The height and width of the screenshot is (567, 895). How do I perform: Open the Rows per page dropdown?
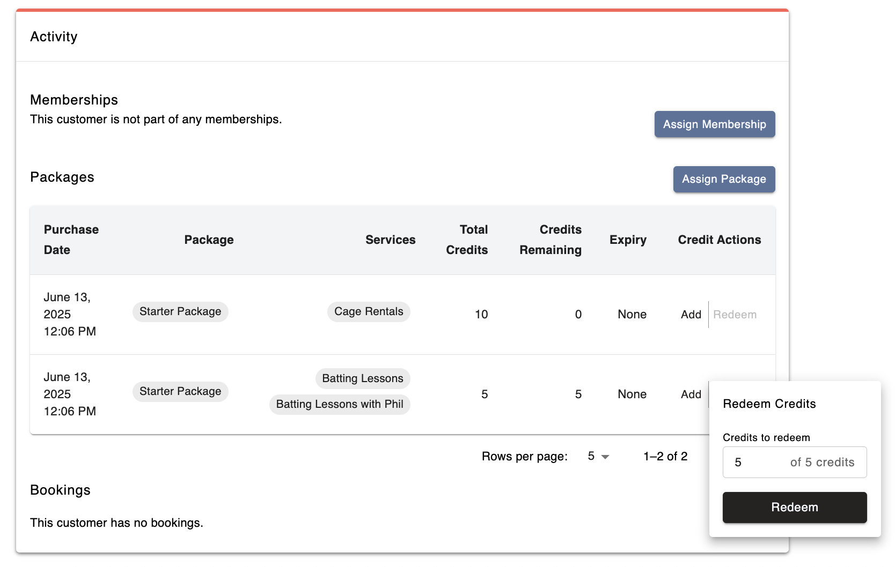pyautogui.click(x=598, y=457)
